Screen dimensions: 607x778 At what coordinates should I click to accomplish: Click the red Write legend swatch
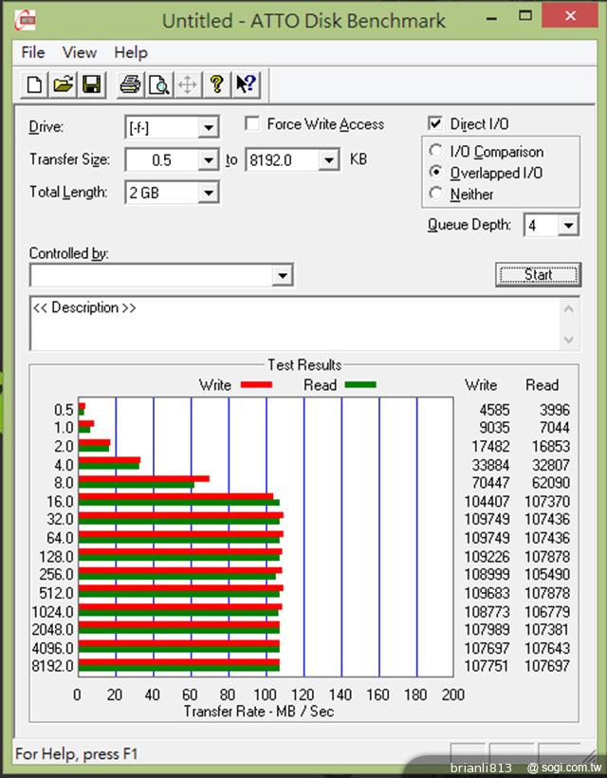click(256, 385)
